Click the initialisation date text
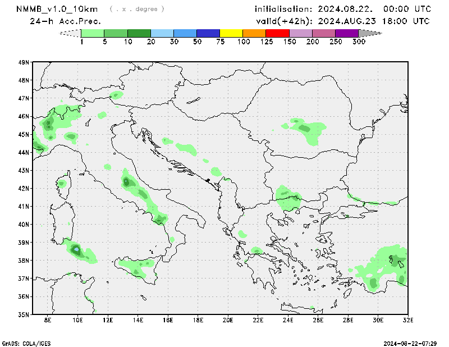This screenshot has height=347, width=449. (342, 9)
